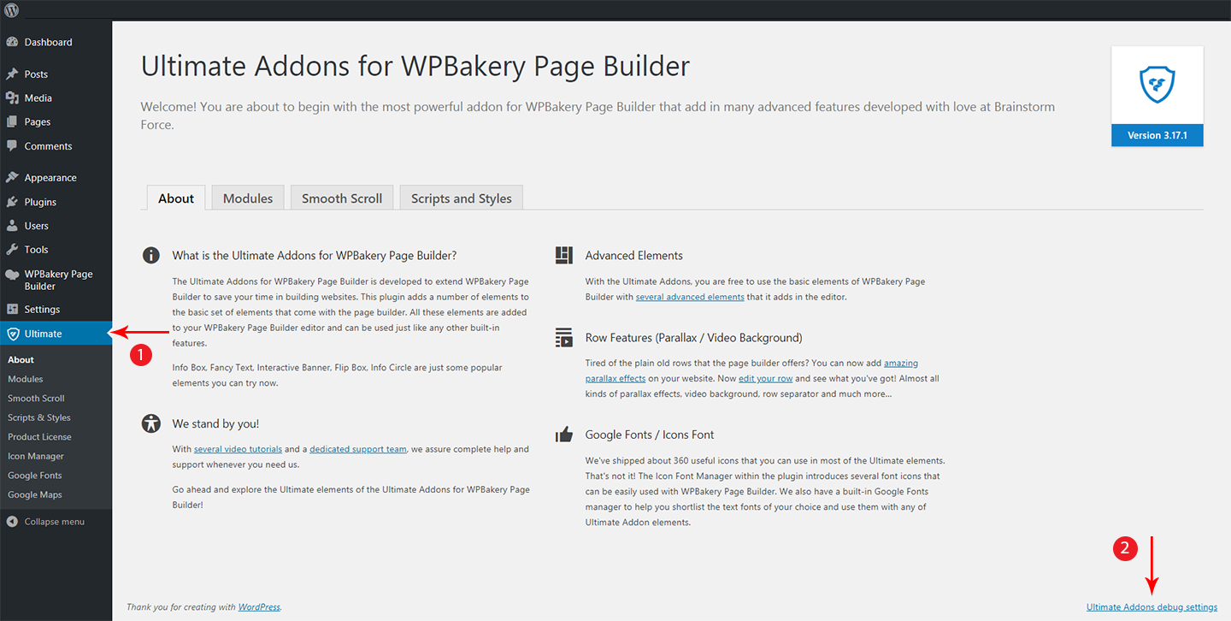This screenshot has width=1231, height=621.
Task: Click the Advanced Elements grid icon
Action: click(563, 255)
